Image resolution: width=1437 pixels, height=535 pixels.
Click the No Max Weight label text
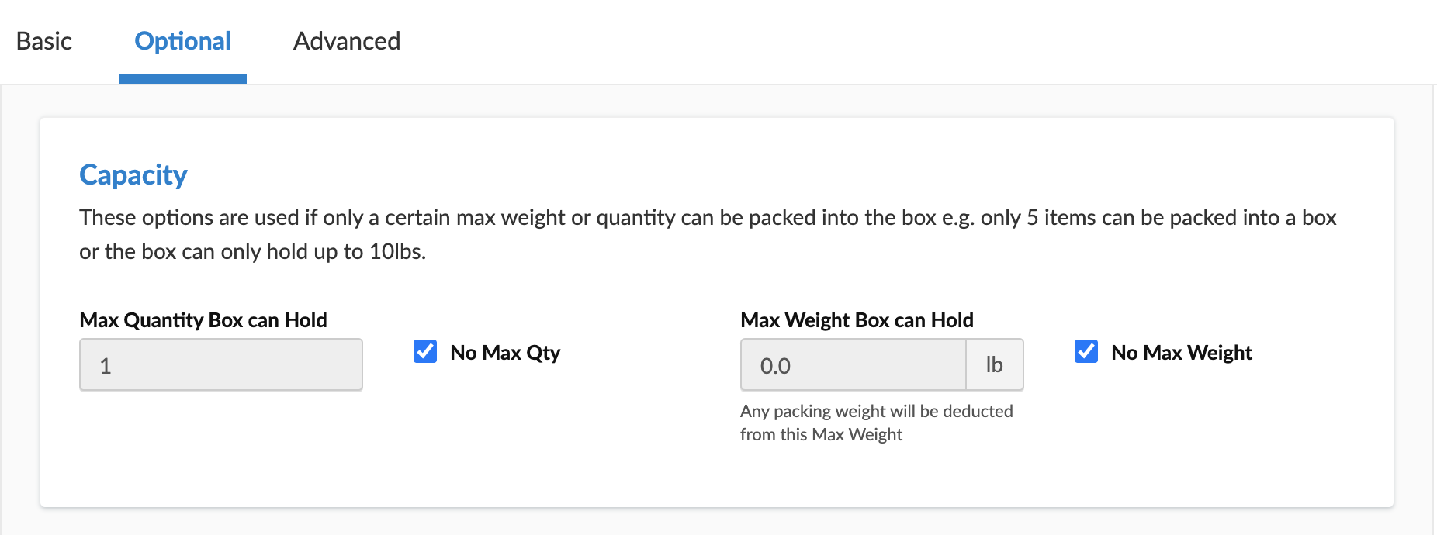click(x=1182, y=353)
